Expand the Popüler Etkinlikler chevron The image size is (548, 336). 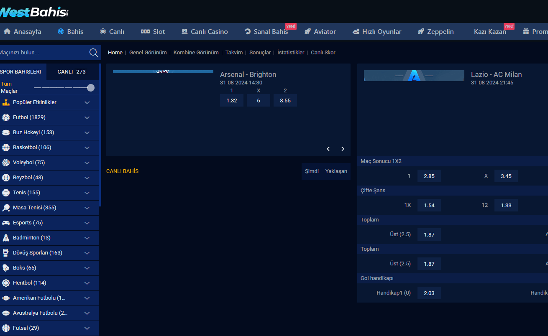click(x=87, y=102)
